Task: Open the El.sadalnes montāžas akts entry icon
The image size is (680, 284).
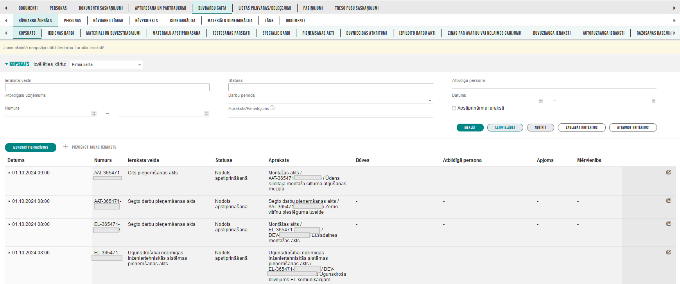Action: (669, 224)
